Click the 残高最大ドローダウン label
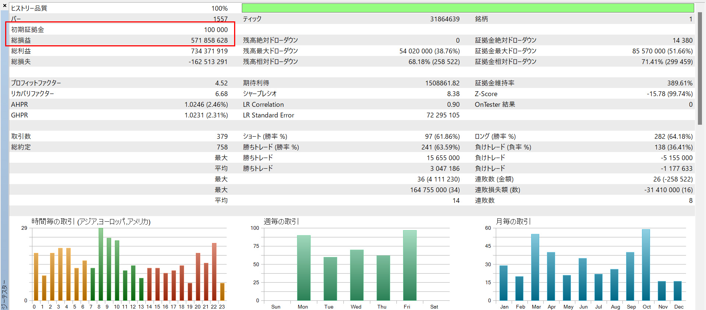The image size is (706, 310). [271, 51]
